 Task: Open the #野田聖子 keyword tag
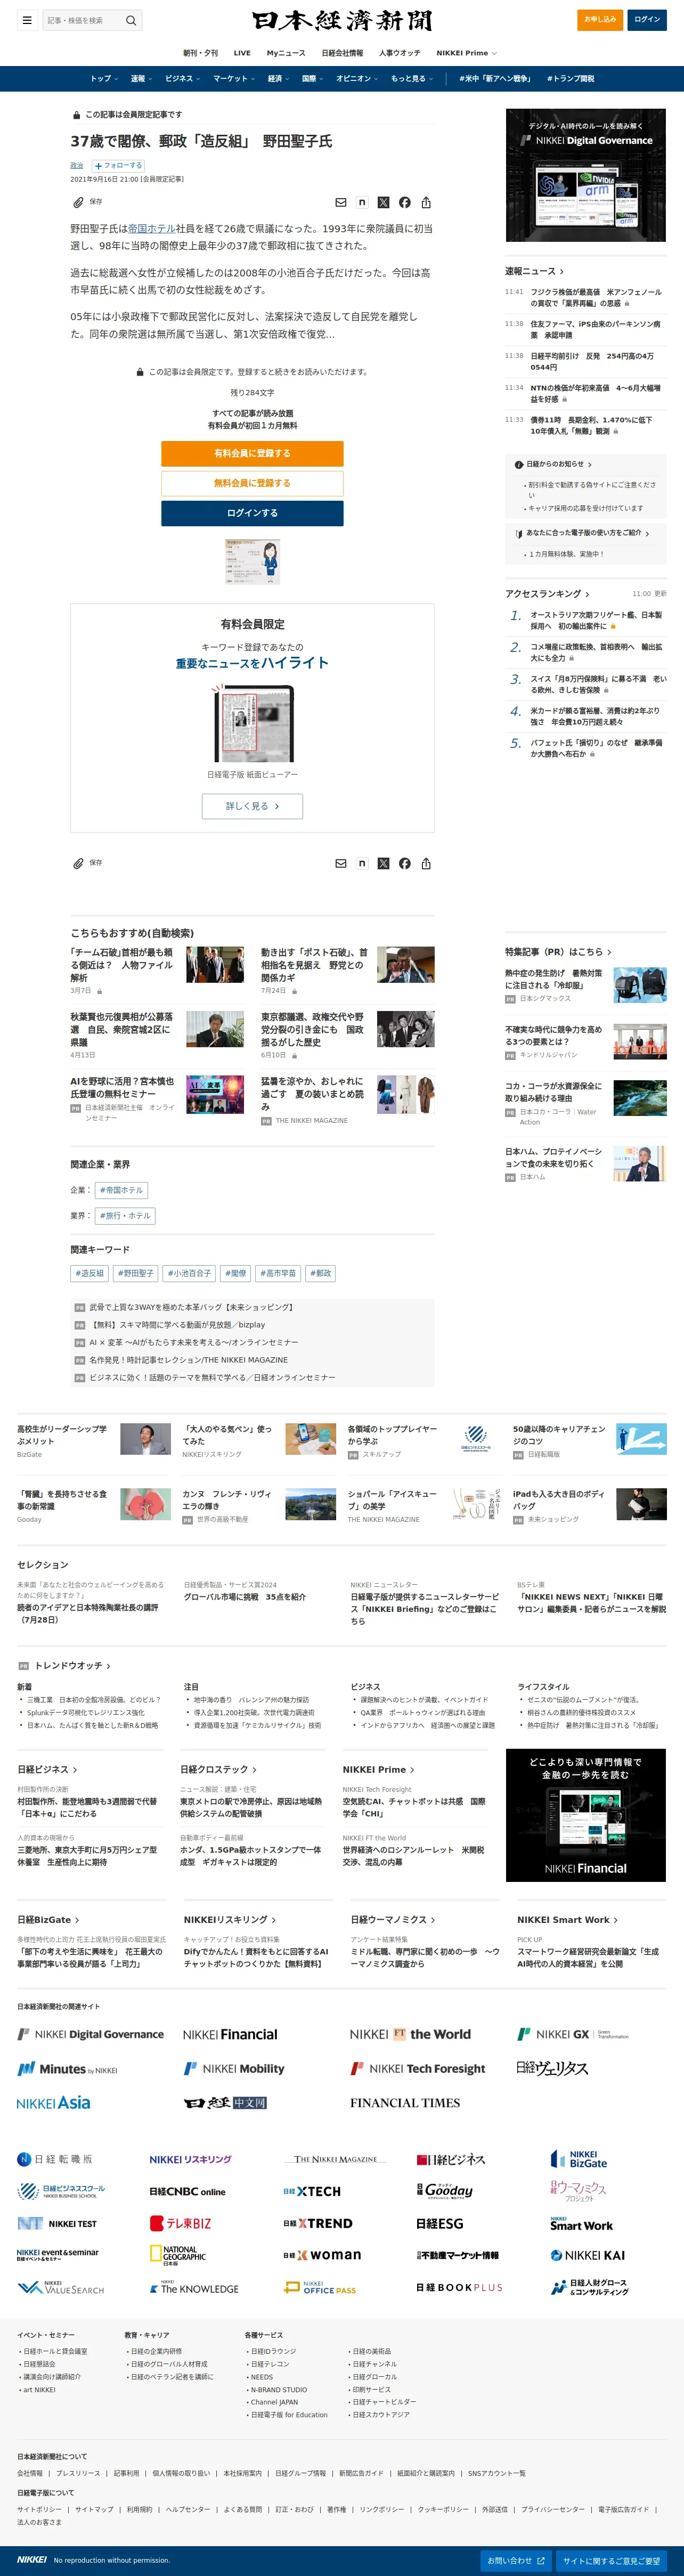click(x=136, y=1273)
